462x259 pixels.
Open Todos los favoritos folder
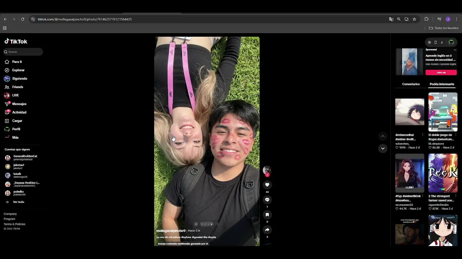click(444, 28)
